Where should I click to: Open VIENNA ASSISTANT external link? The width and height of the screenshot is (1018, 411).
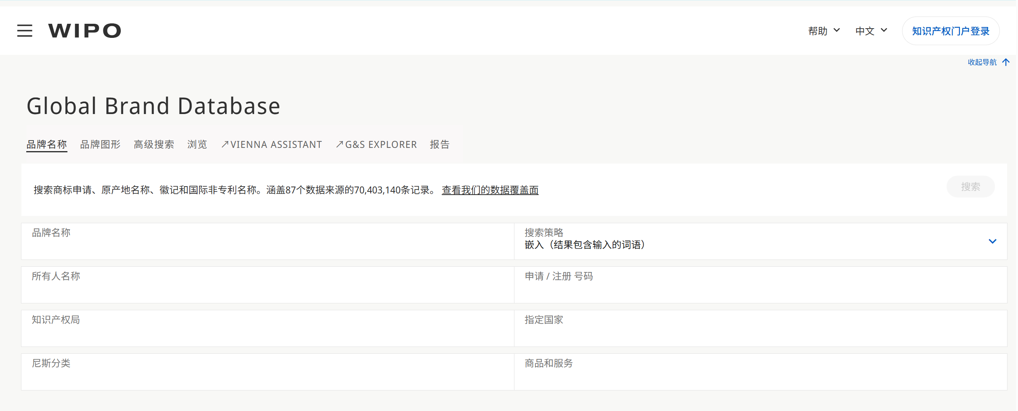(x=271, y=144)
